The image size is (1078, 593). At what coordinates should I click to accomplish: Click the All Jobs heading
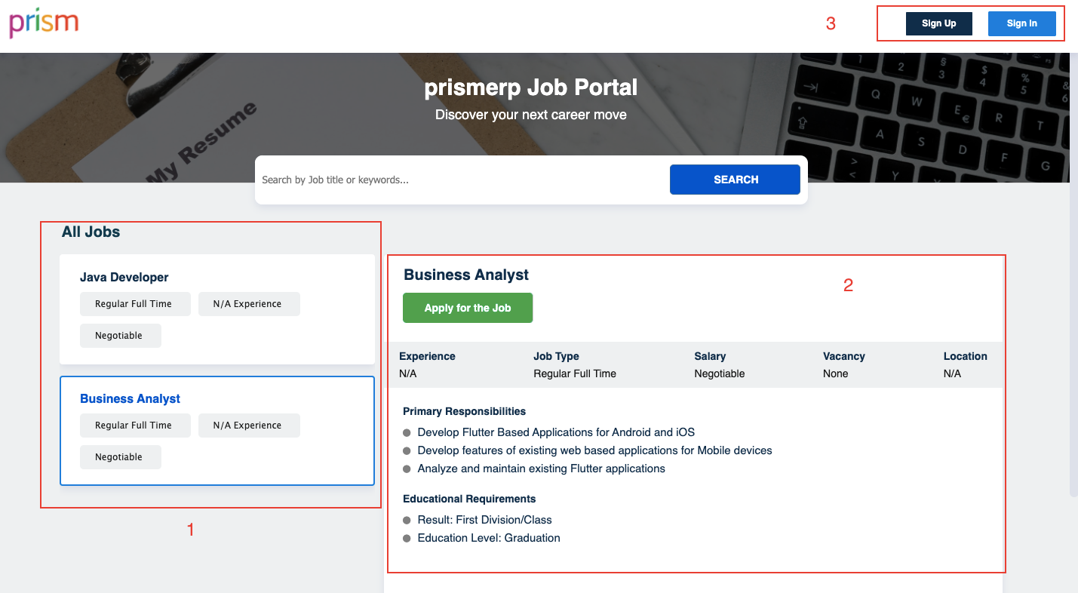pyautogui.click(x=91, y=232)
